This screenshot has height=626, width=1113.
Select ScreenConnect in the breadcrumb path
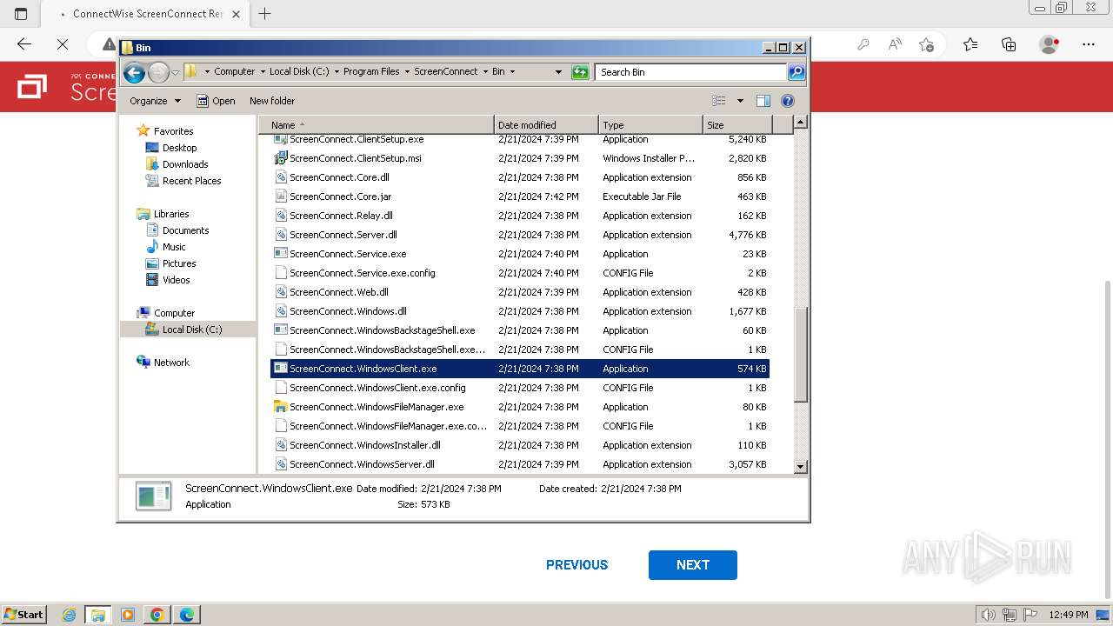point(445,71)
